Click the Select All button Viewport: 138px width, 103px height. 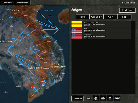[78, 98]
